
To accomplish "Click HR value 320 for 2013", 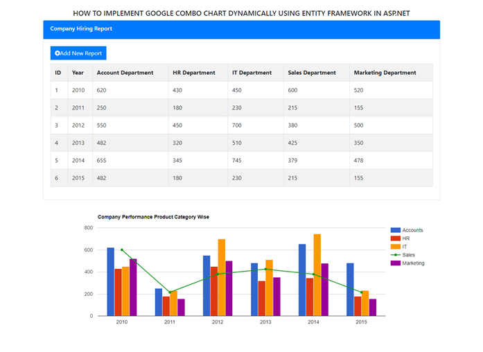I will click(177, 143).
